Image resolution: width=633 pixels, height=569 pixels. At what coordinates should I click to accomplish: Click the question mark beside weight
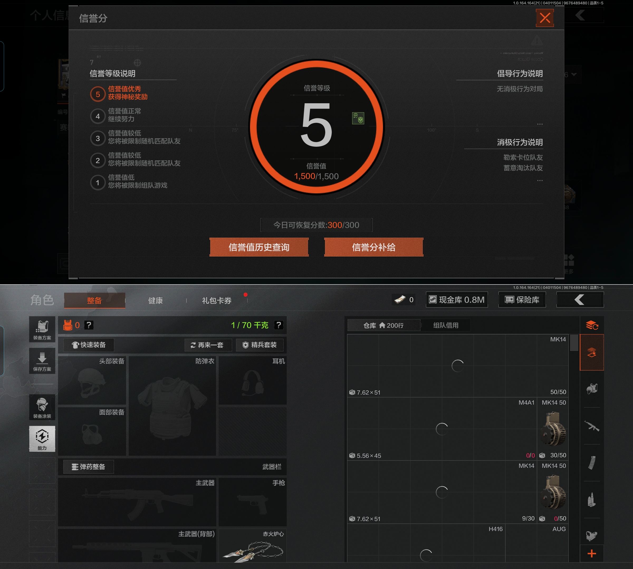tap(278, 325)
